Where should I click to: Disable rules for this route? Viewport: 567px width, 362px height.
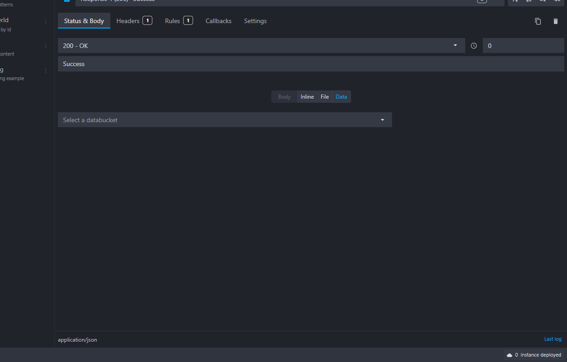542,1
